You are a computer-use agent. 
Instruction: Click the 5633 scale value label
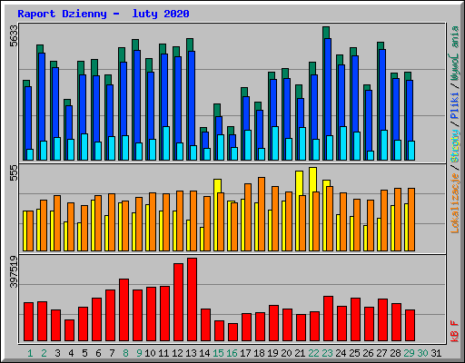(x=14, y=36)
